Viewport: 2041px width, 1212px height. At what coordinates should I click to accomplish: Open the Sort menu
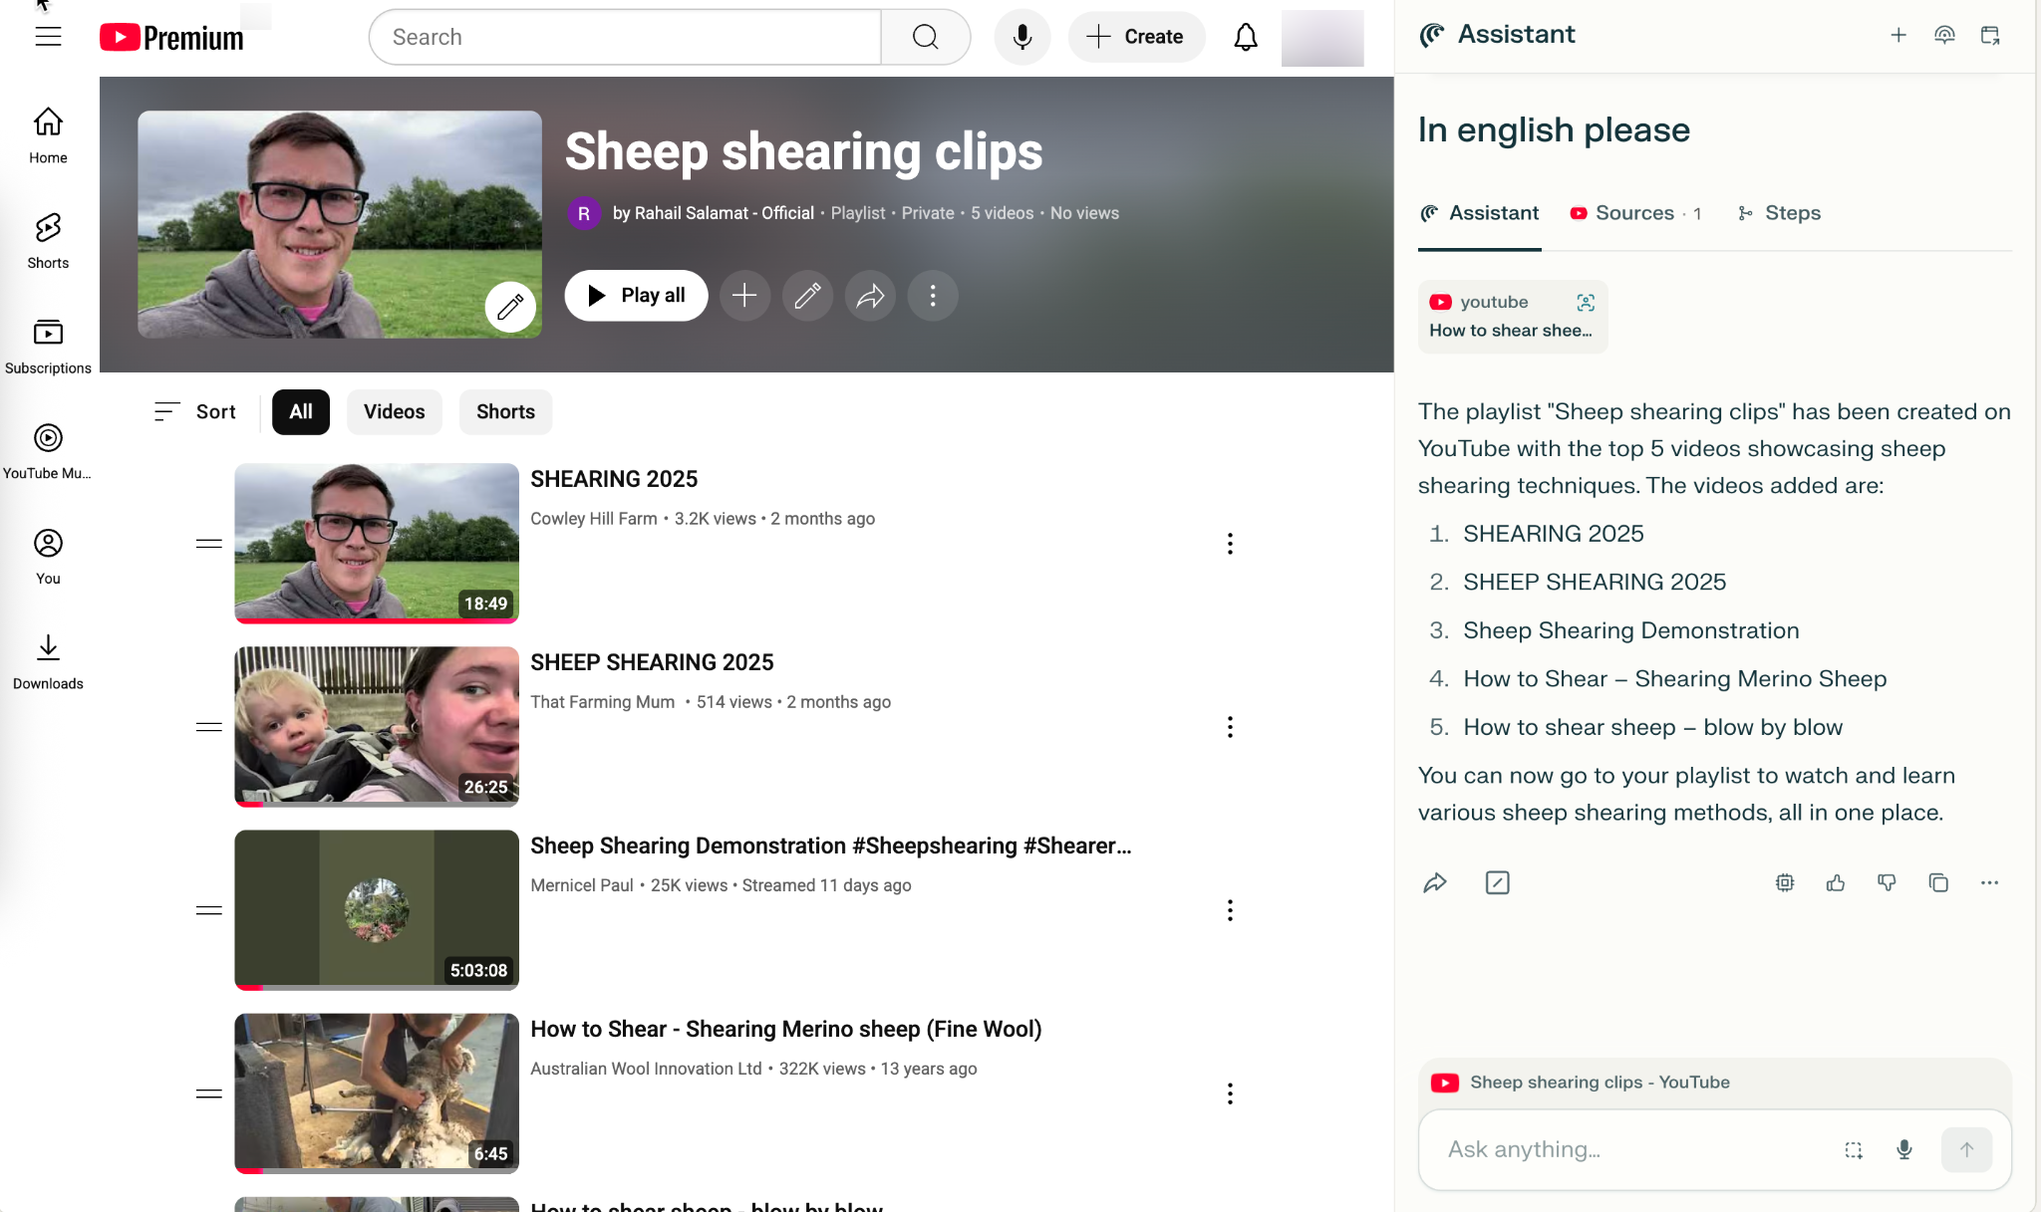tap(195, 411)
